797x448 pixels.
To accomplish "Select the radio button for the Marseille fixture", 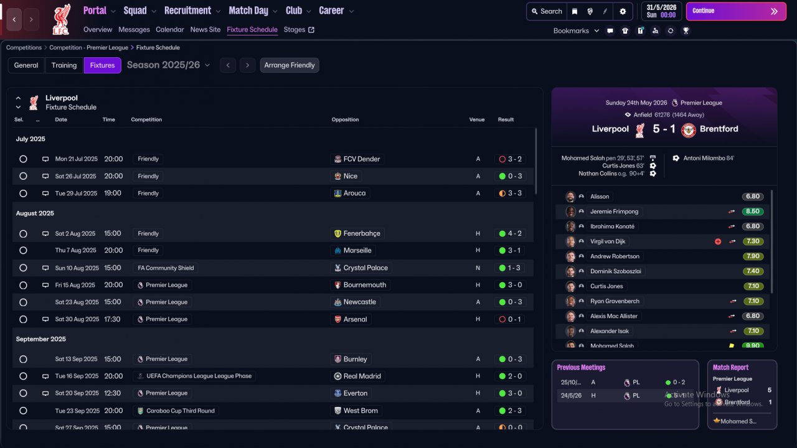I will pos(23,251).
